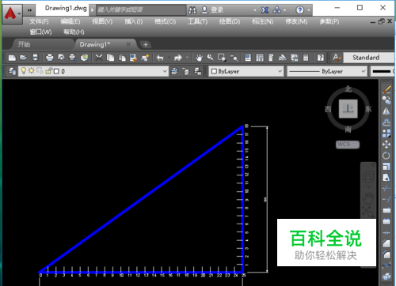Click the Match Properties icon
The height and width of the screenshot is (286, 396).
[145, 58]
